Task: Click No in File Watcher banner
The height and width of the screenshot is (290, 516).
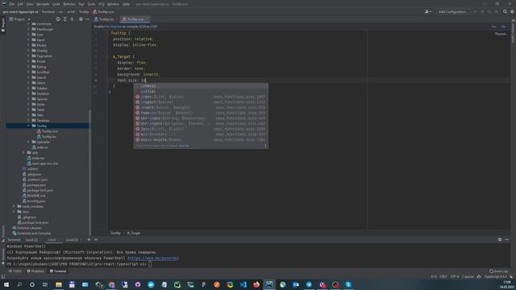Action: (503, 27)
